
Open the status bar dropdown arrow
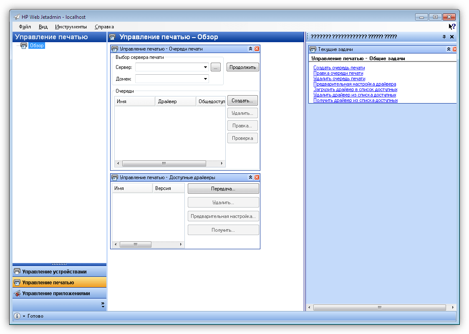[24, 316]
